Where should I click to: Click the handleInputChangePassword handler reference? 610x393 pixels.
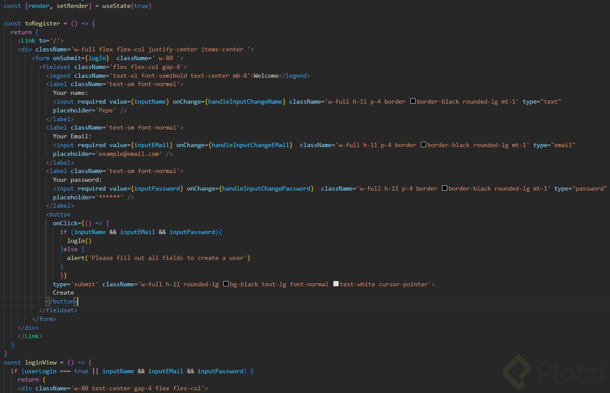point(268,188)
